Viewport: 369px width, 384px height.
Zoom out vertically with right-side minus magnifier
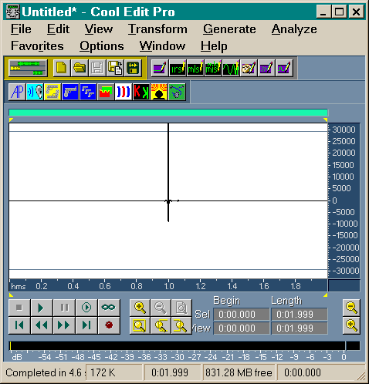tap(351, 308)
